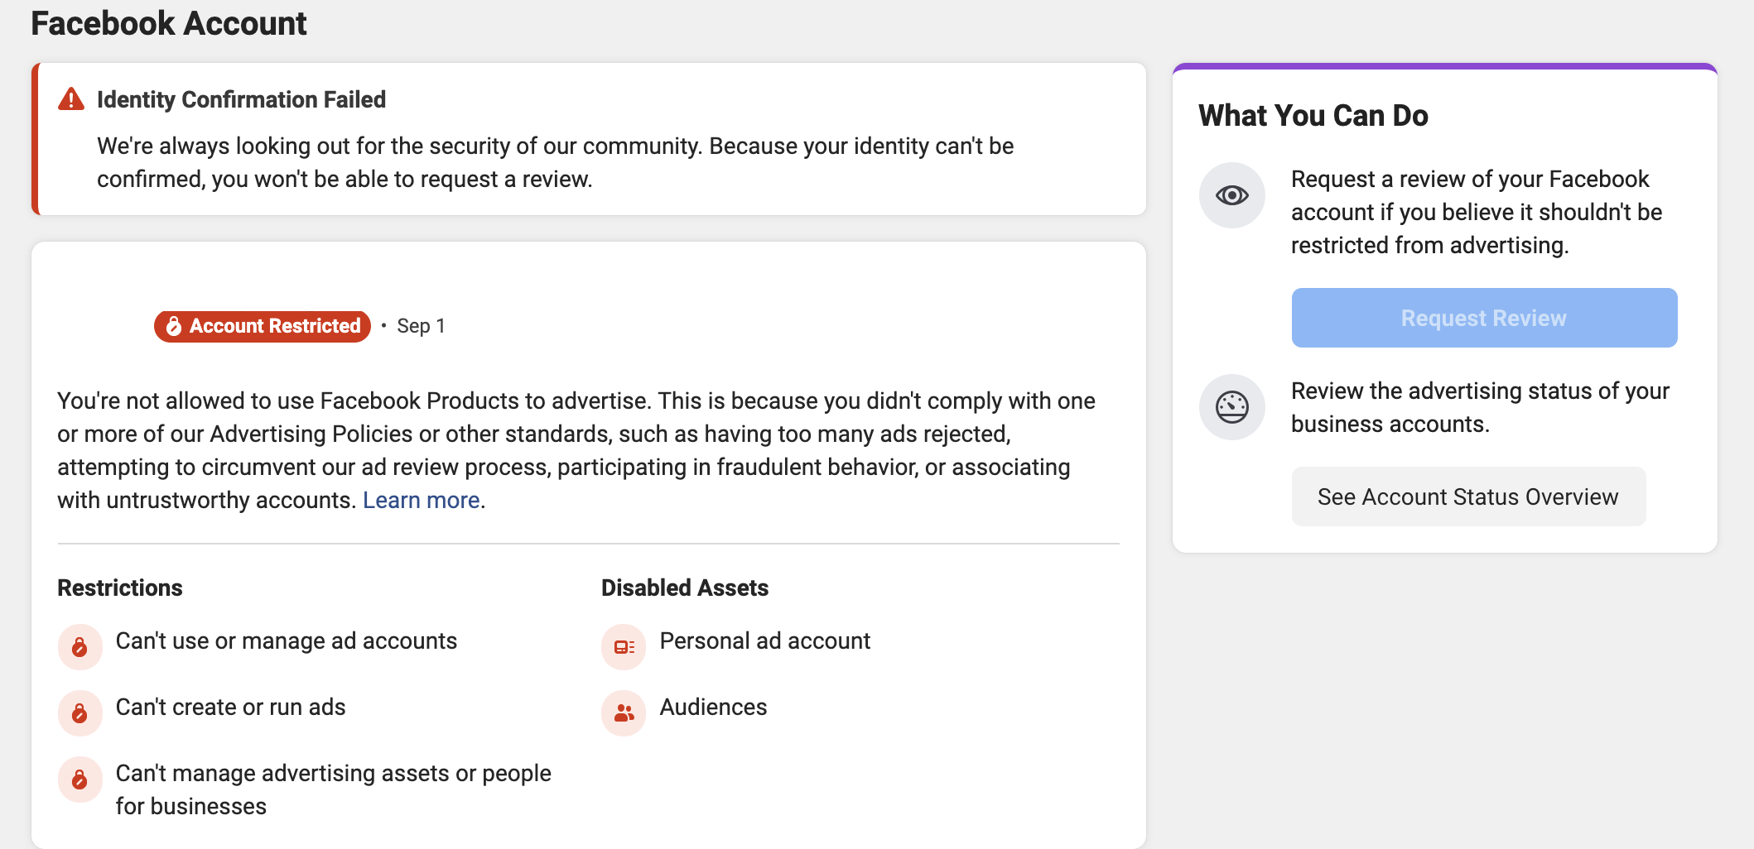1754x849 pixels.
Task: Click the Account Restricted badge
Action: tap(263, 326)
